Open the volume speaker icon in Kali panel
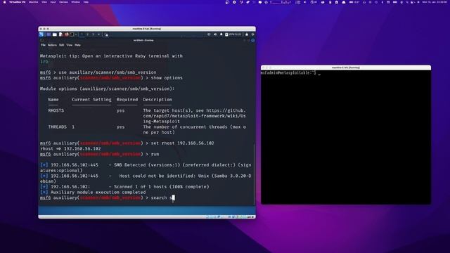 point(215,34)
